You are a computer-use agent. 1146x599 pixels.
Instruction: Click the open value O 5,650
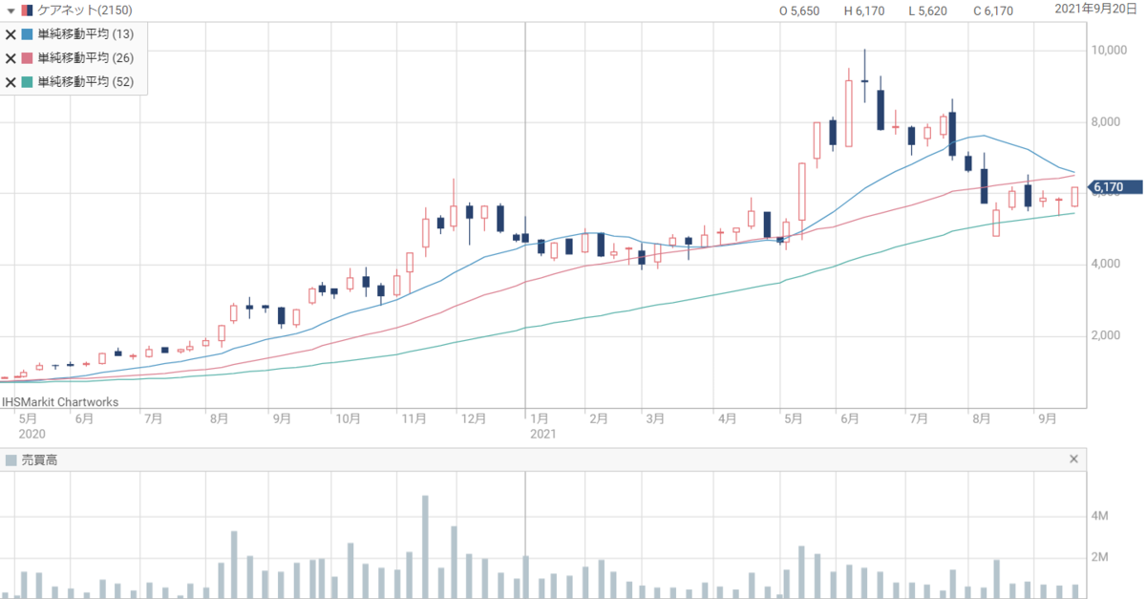(x=801, y=11)
